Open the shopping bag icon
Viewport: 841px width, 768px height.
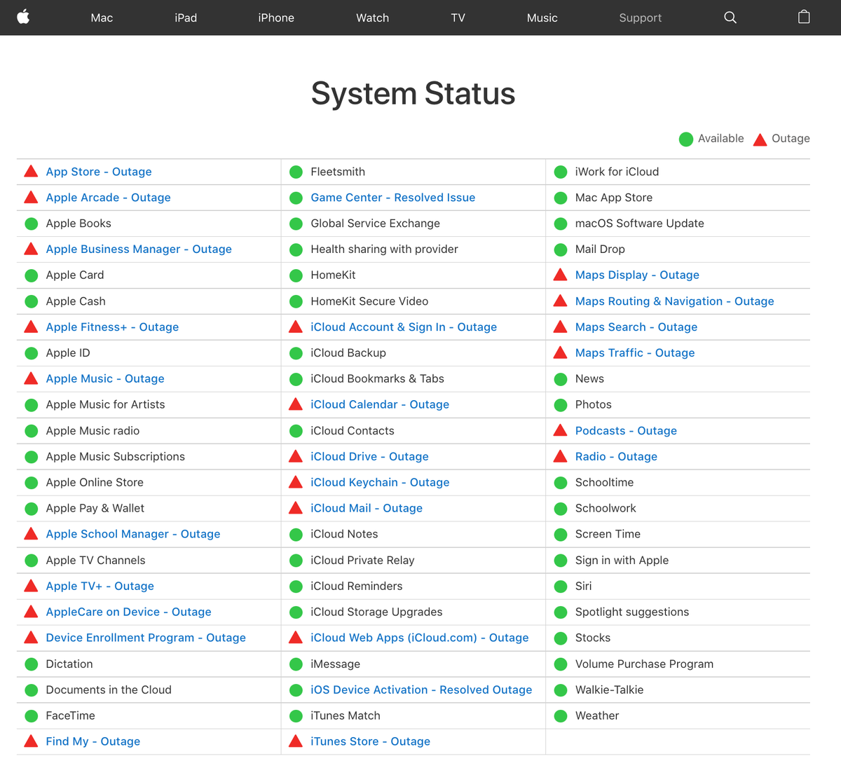tap(804, 17)
